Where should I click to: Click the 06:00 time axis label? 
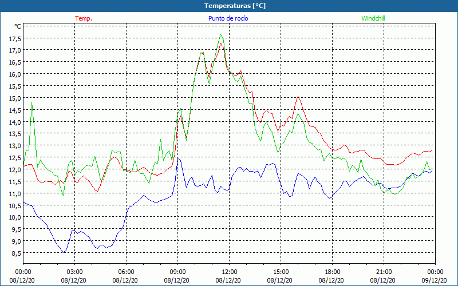pyautogui.click(x=126, y=272)
